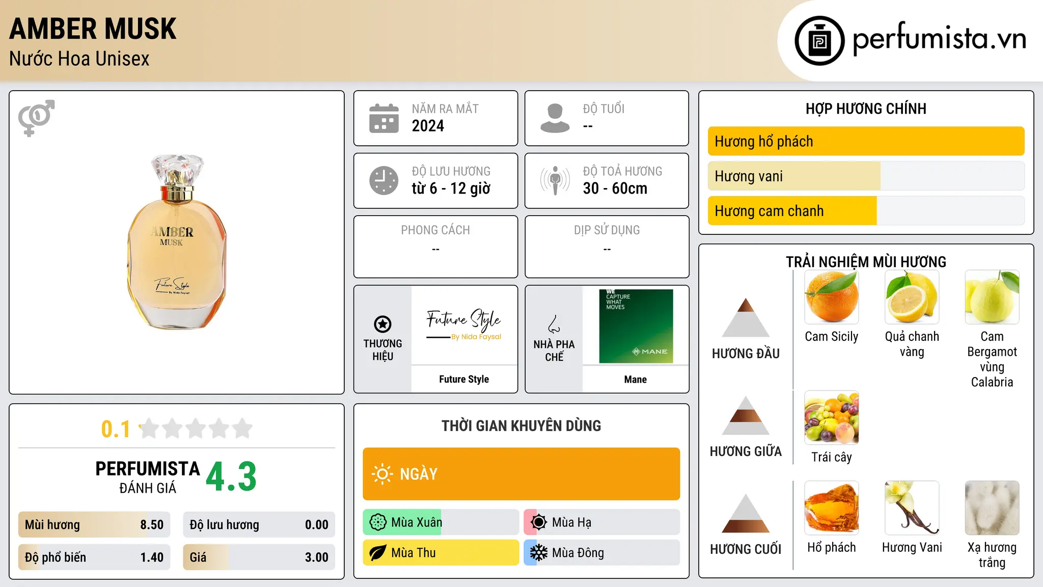Click the snowflake icon for Mùa Đông
This screenshot has width=1043, height=587.
pyautogui.click(x=539, y=553)
